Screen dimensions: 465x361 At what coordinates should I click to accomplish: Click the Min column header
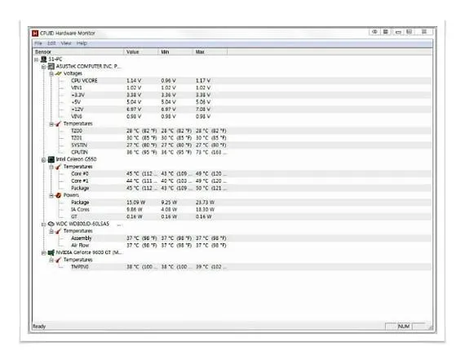coord(175,52)
